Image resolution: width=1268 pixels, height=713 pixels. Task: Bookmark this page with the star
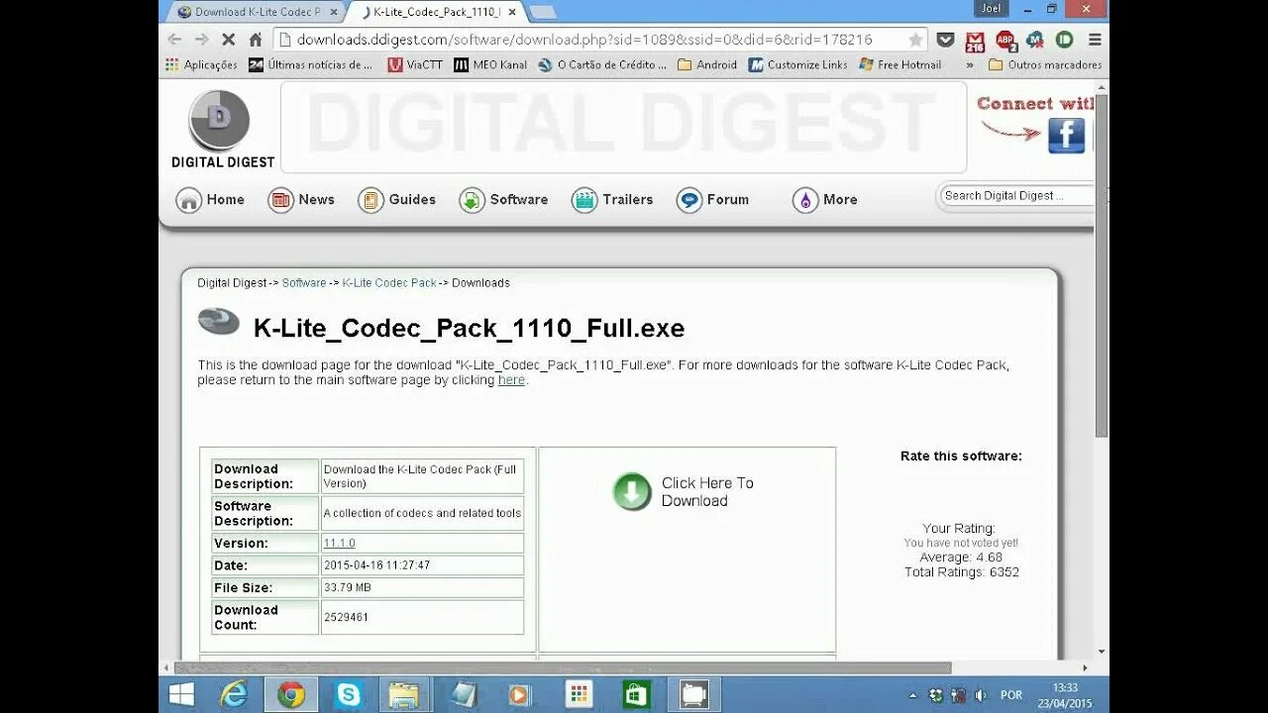pos(915,40)
